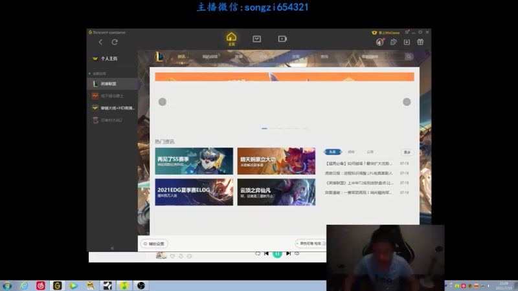Switch to the 资讯 tab
This screenshot has height=291, width=518.
tap(181, 57)
